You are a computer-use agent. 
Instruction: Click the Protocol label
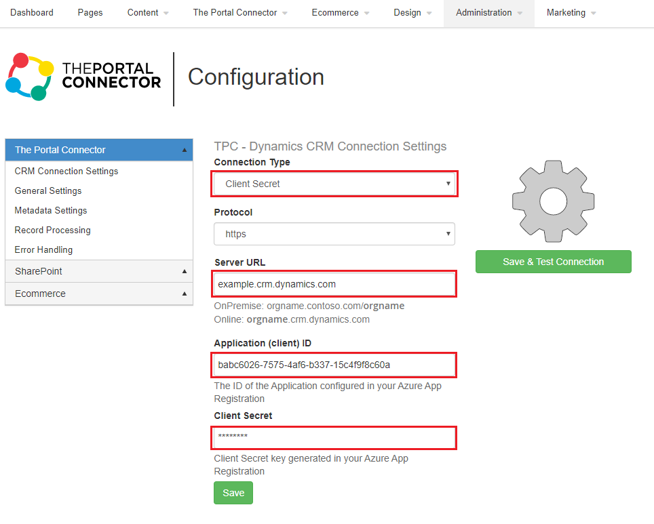tap(233, 212)
